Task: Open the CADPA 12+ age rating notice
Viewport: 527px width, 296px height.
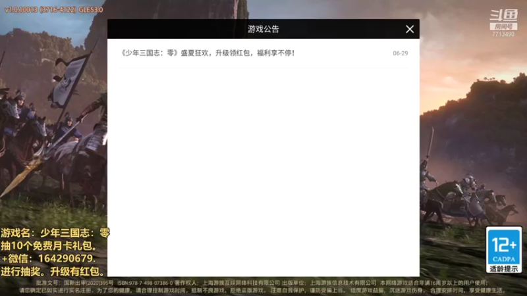Action: tap(503, 250)
